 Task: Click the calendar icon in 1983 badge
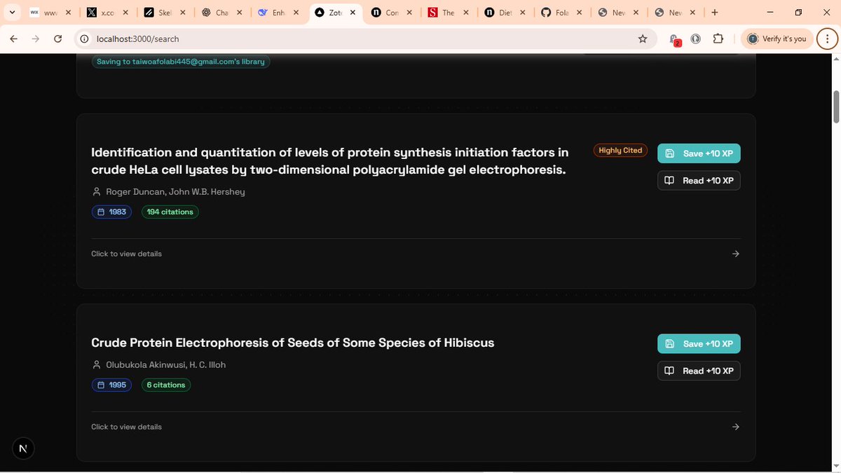(102, 212)
